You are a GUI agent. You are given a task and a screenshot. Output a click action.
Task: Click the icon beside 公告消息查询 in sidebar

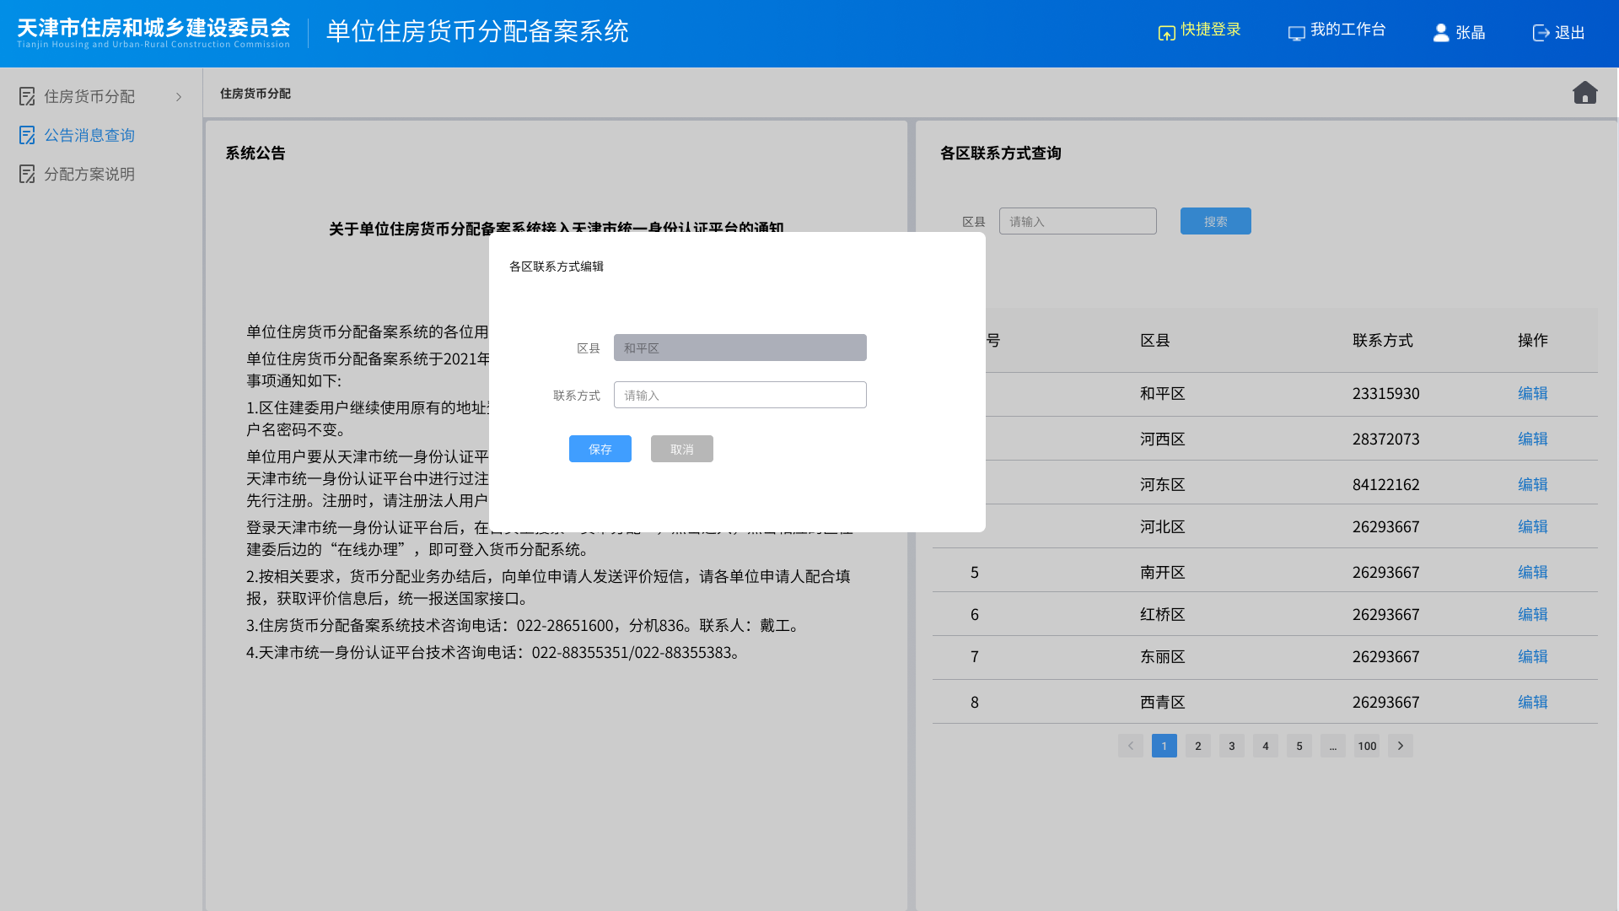tap(27, 136)
